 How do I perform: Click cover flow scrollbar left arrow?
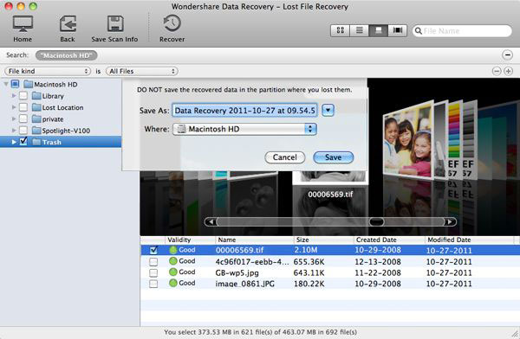coord(211,221)
